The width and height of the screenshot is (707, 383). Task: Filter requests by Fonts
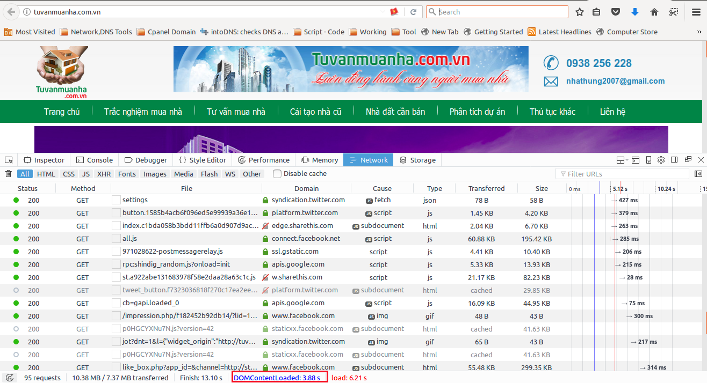(x=127, y=174)
